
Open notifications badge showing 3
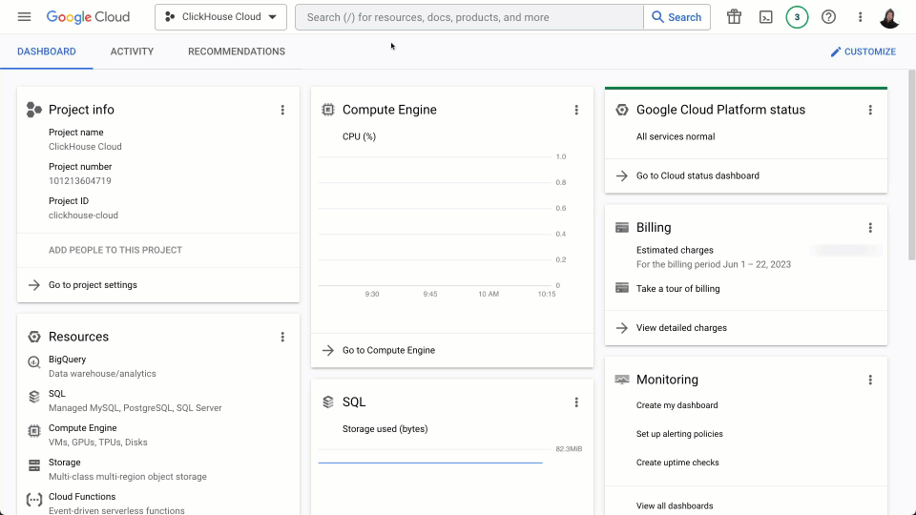point(797,17)
